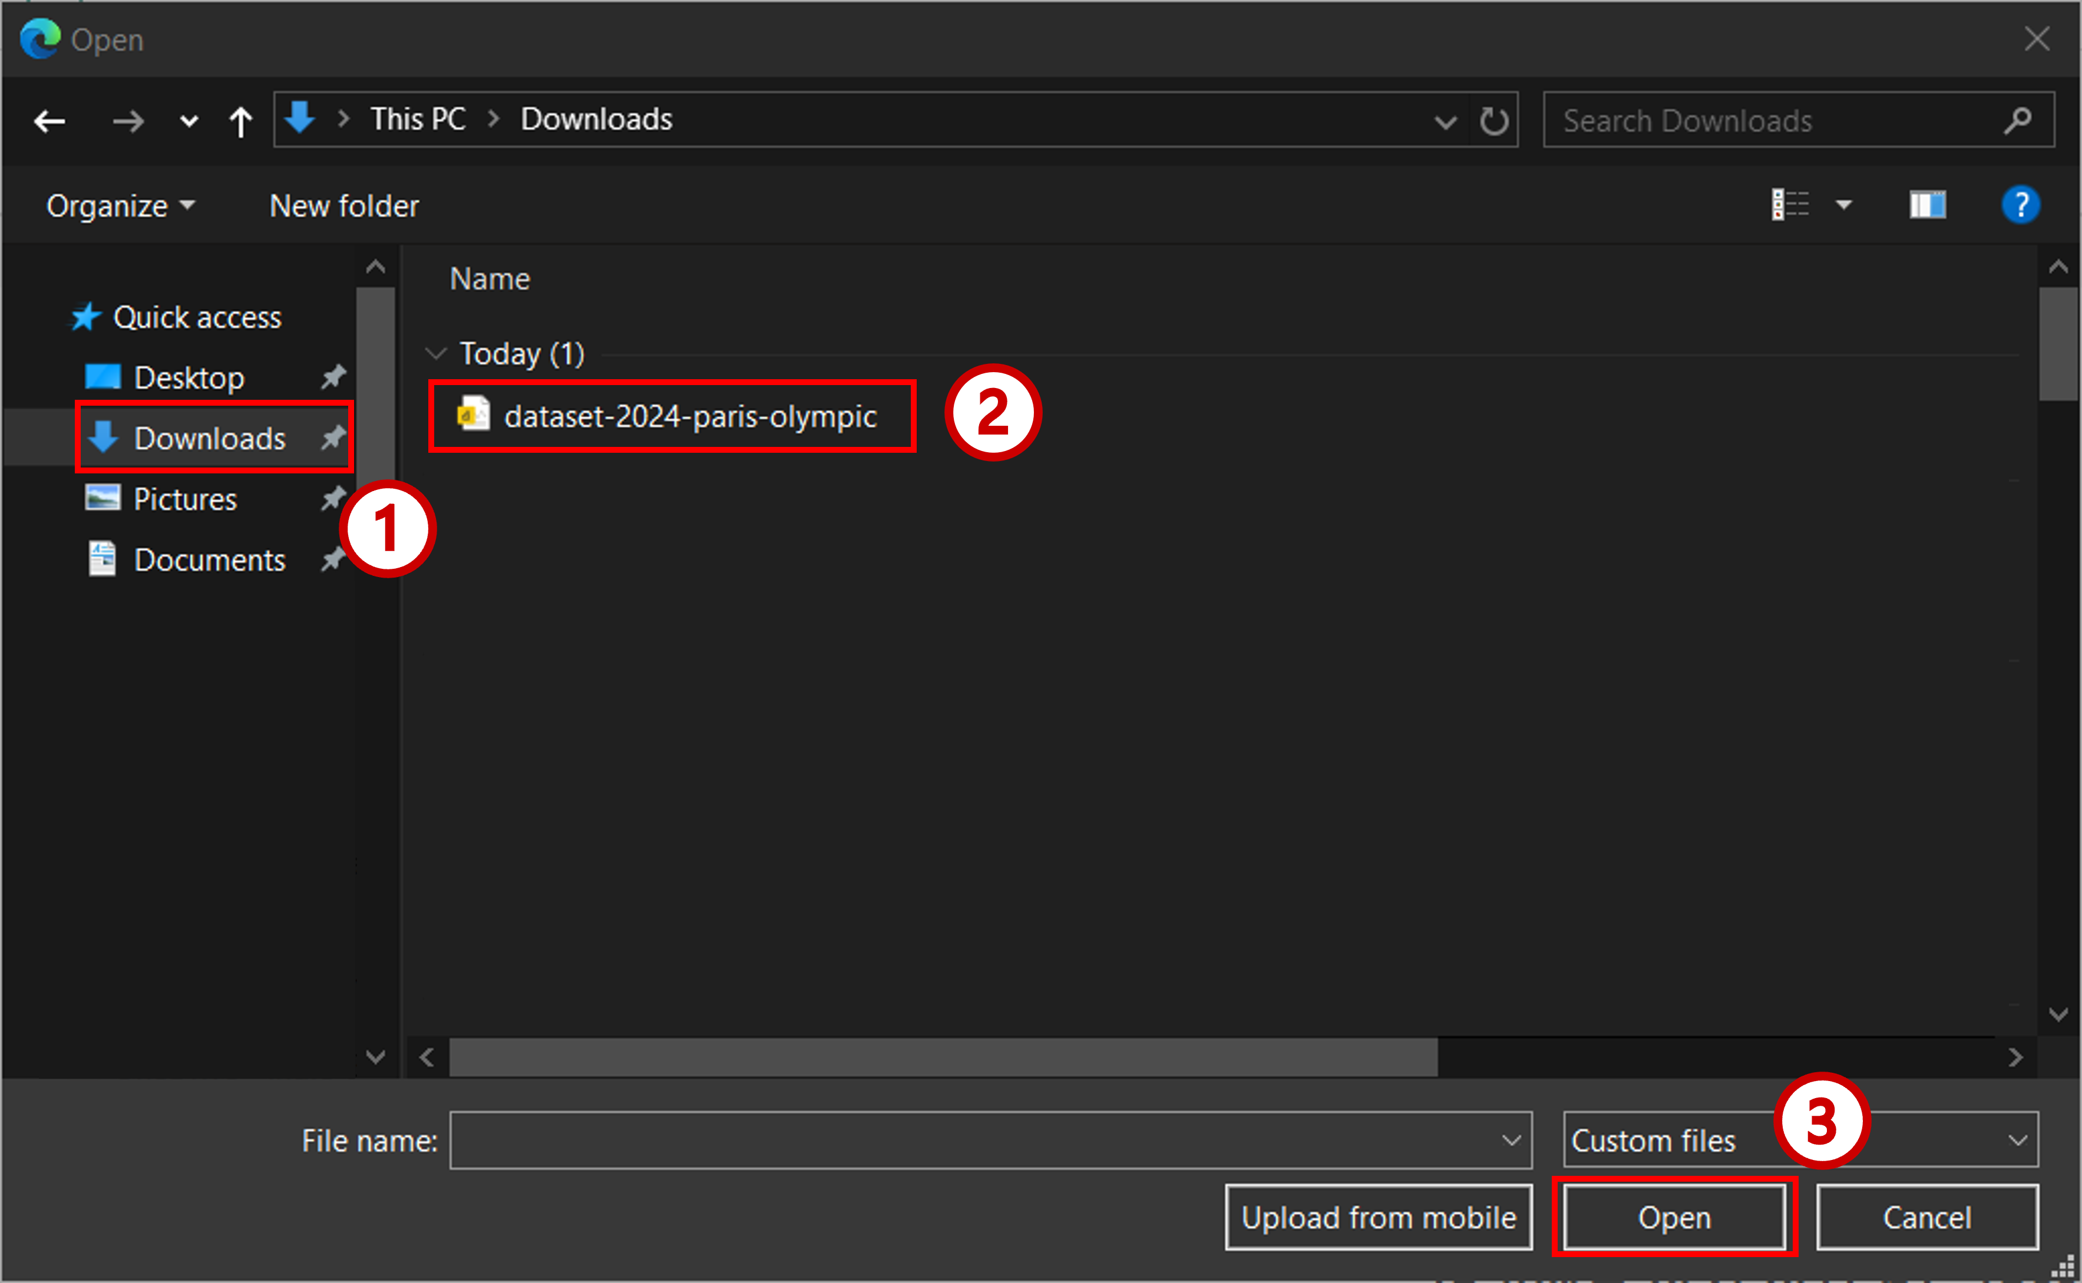The height and width of the screenshot is (1283, 2082).
Task: Click the Open button
Action: tap(1674, 1218)
